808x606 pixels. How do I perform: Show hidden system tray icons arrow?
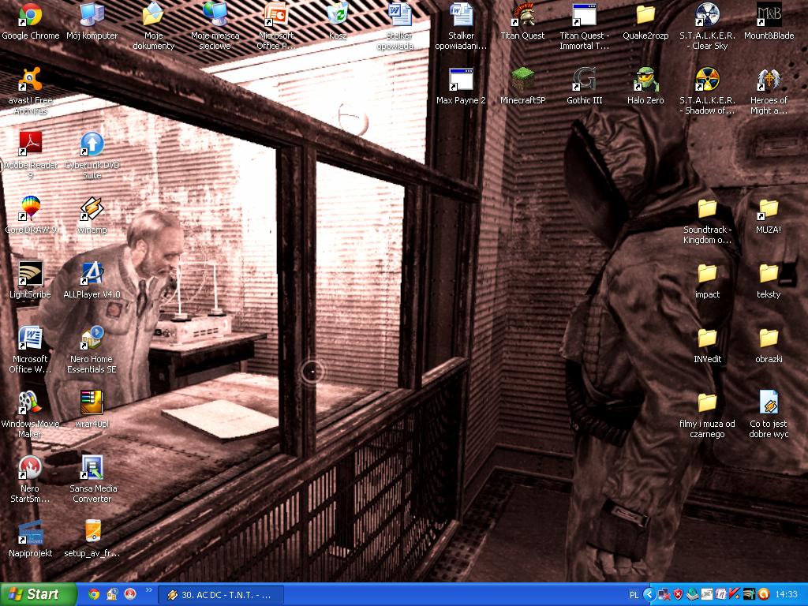[649, 594]
